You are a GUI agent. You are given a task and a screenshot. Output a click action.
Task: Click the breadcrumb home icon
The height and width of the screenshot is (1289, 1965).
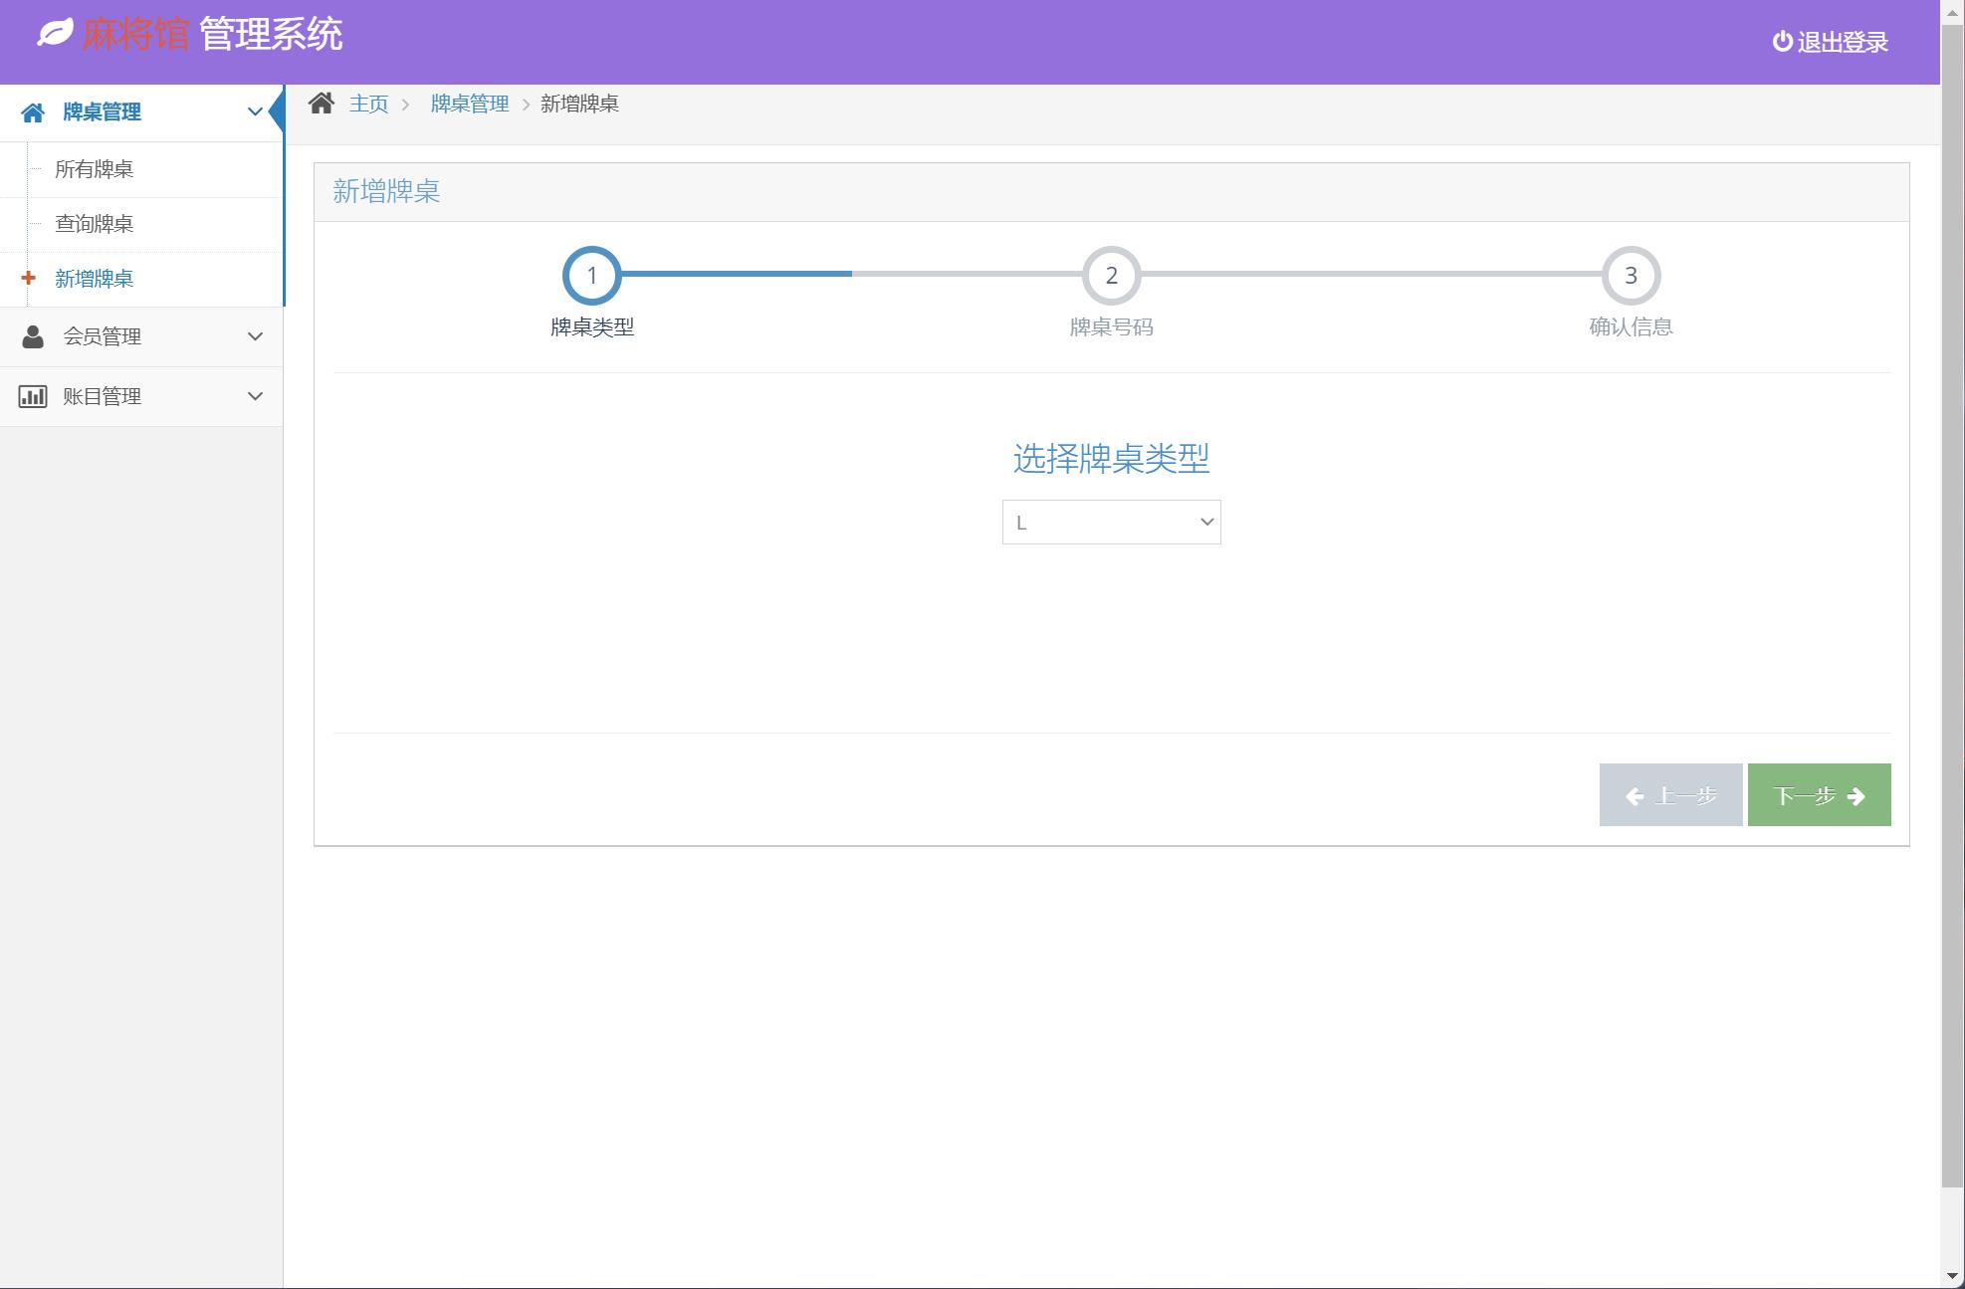click(x=323, y=103)
